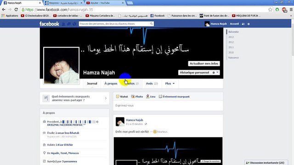Show more bookmarks with the overflow chevron

point(291,16)
